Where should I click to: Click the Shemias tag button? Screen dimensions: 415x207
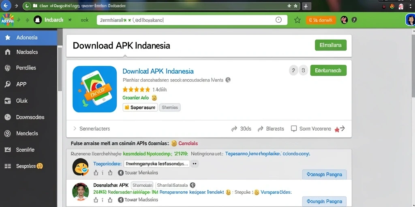tap(170, 108)
